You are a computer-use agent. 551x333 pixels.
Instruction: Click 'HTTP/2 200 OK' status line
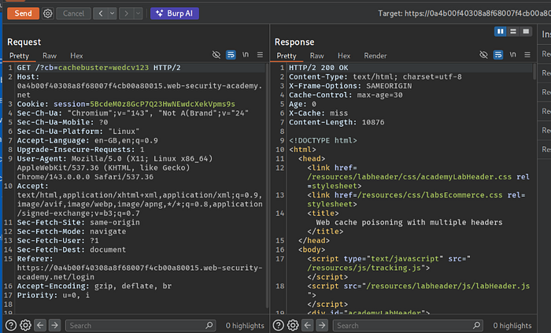pyautogui.click(x=318, y=68)
